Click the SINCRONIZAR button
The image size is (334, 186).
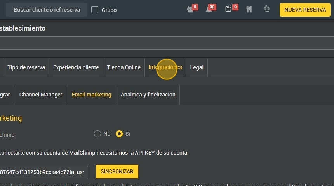coord(117,171)
